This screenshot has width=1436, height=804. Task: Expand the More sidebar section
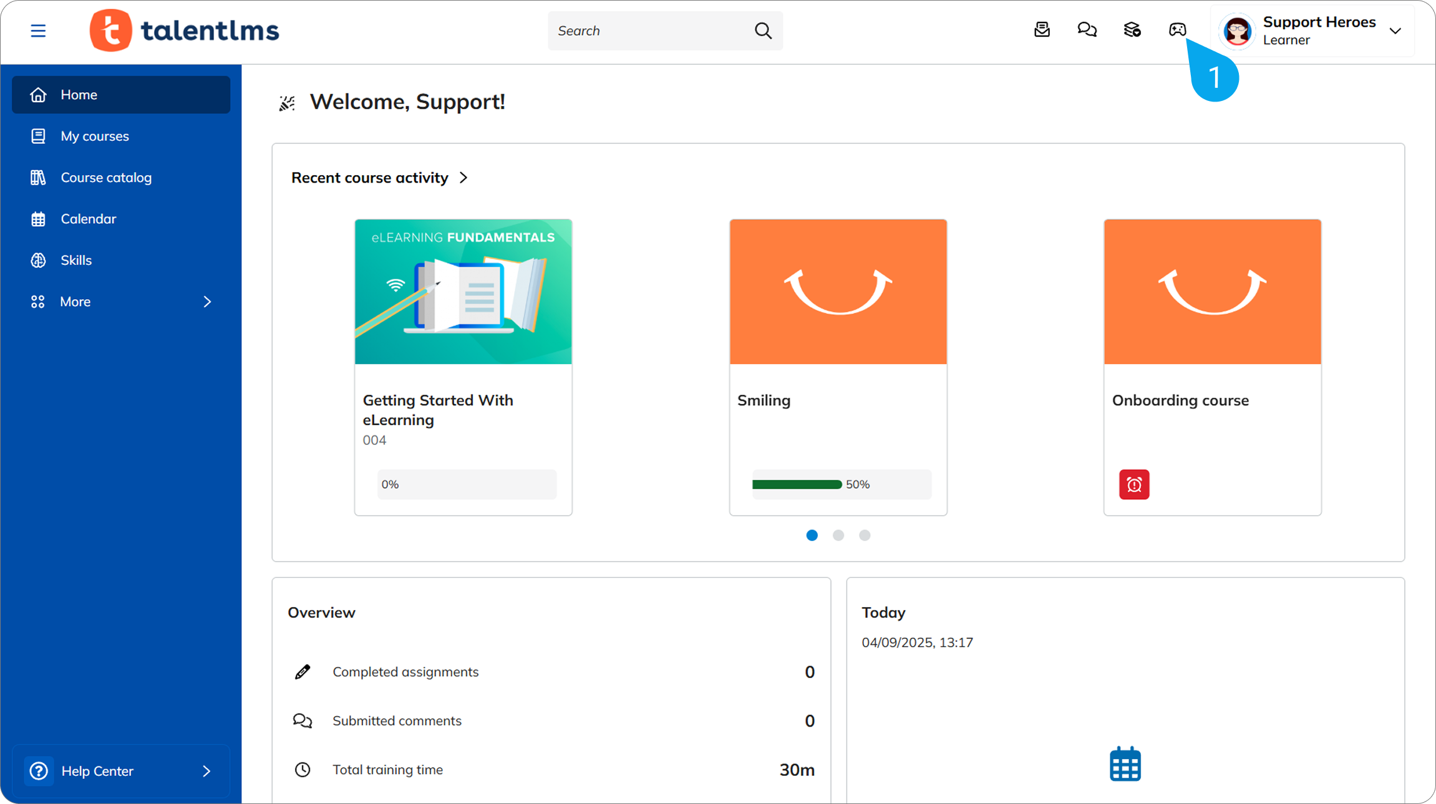[x=75, y=302]
